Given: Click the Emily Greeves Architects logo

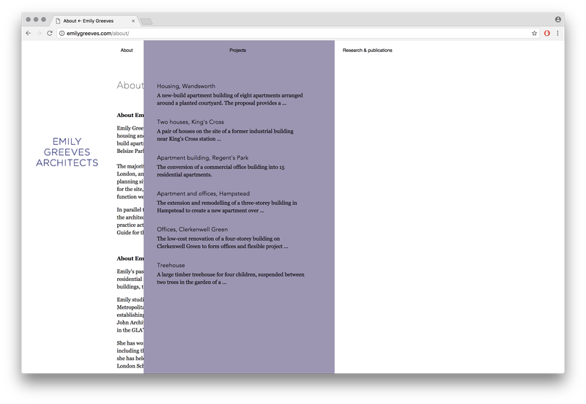Looking at the screenshot, I should [x=67, y=152].
